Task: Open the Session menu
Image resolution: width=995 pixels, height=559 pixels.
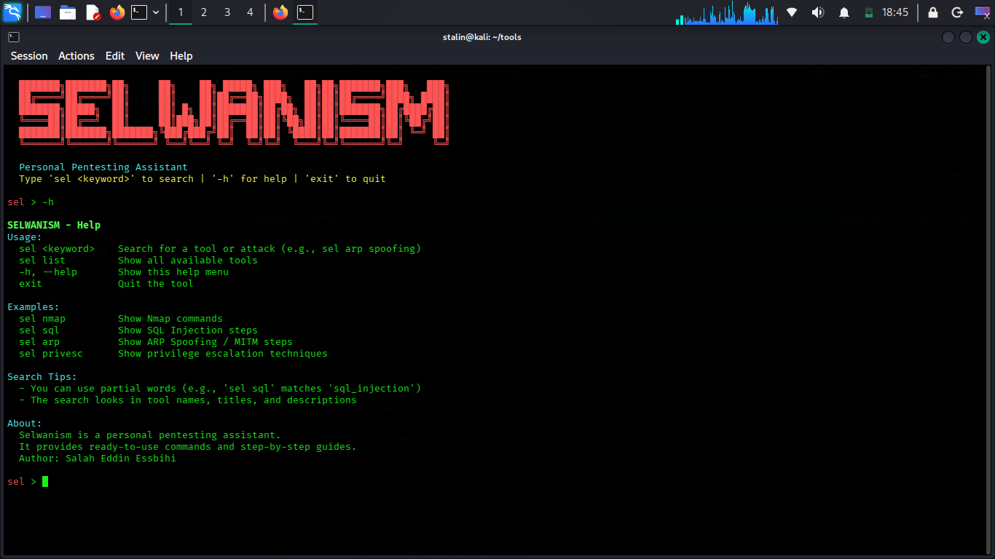Action: [x=29, y=56]
